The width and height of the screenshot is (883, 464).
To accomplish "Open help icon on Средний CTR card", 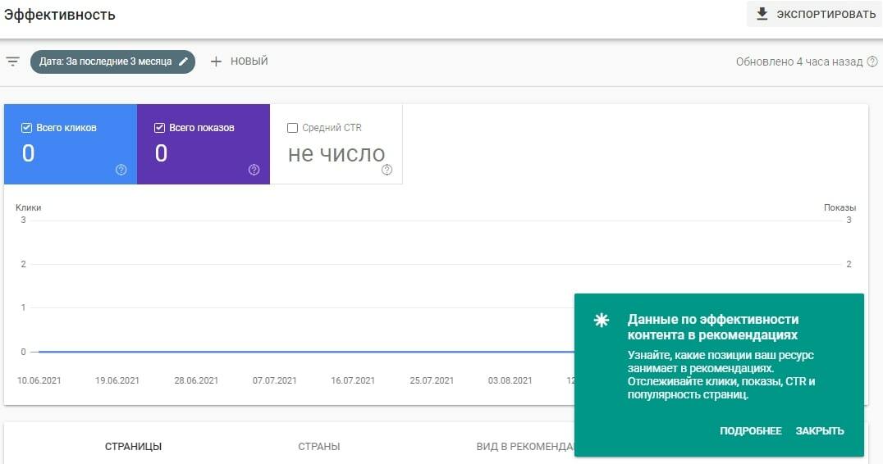I will (x=387, y=170).
